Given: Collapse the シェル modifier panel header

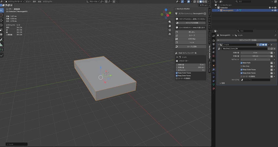Looking at the screenshot, I should (x=218, y=45).
